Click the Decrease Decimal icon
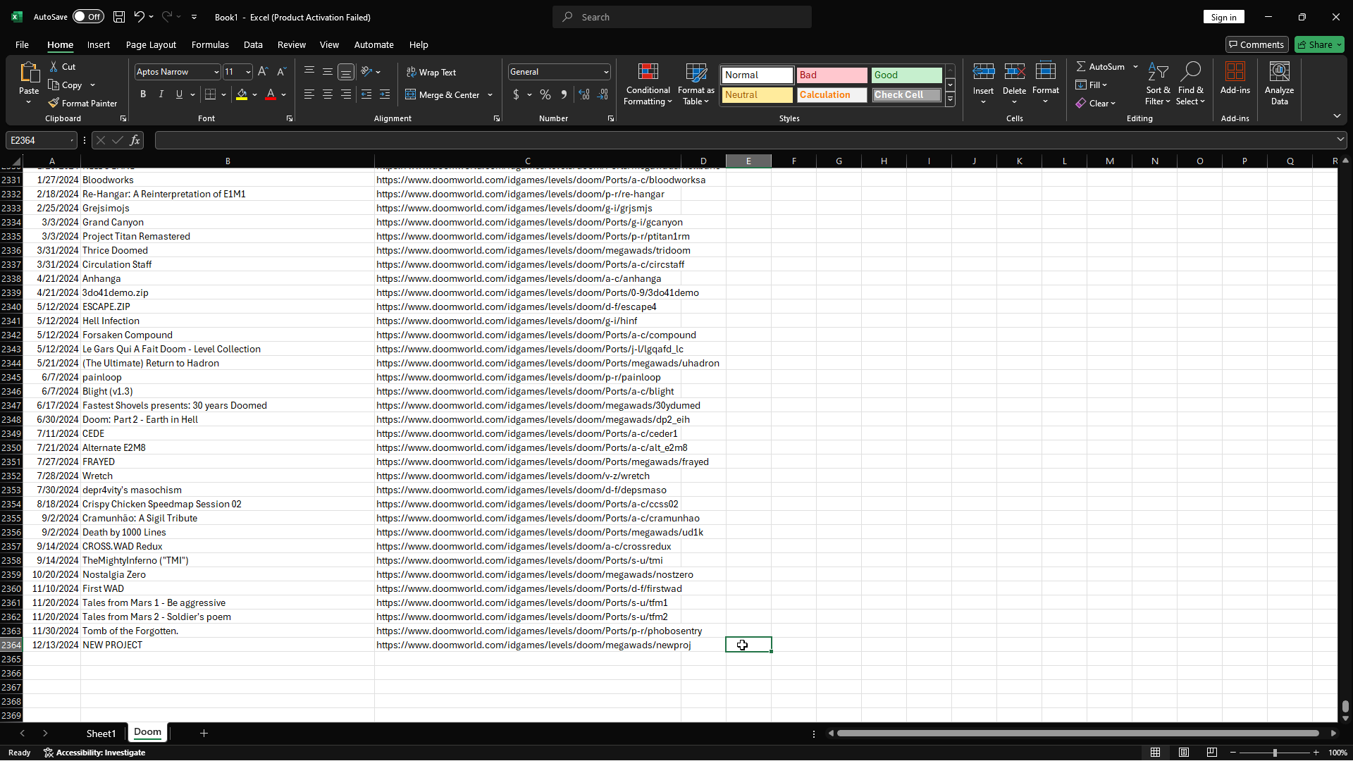This screenshot has width=1353, height=761. [603, 94]
